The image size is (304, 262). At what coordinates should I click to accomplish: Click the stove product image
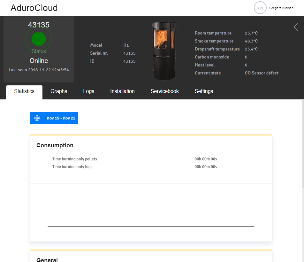pyautogui.click(x=164, y=51)
